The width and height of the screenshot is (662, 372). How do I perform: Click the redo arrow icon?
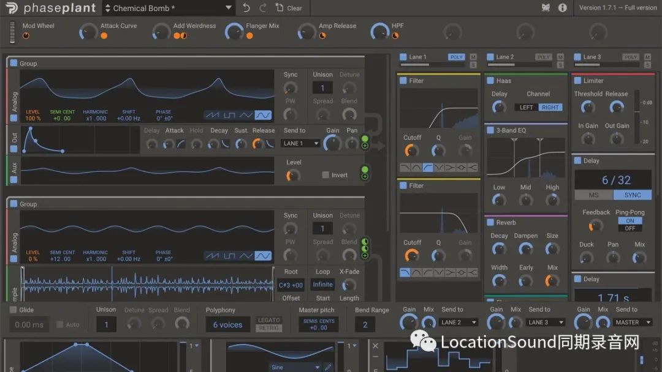(263, 8)
